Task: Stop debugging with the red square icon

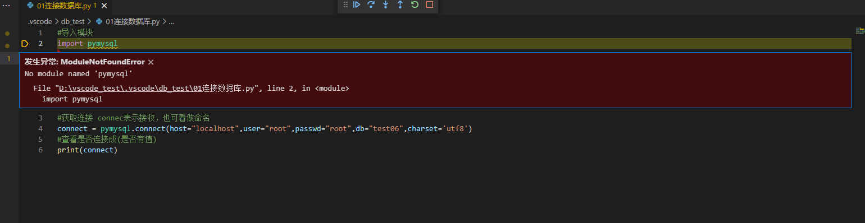Action: (429, 4)
